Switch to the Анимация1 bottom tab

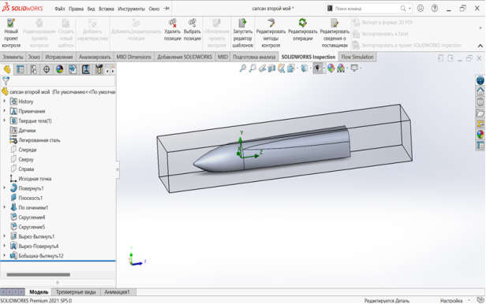pos(117,291)
